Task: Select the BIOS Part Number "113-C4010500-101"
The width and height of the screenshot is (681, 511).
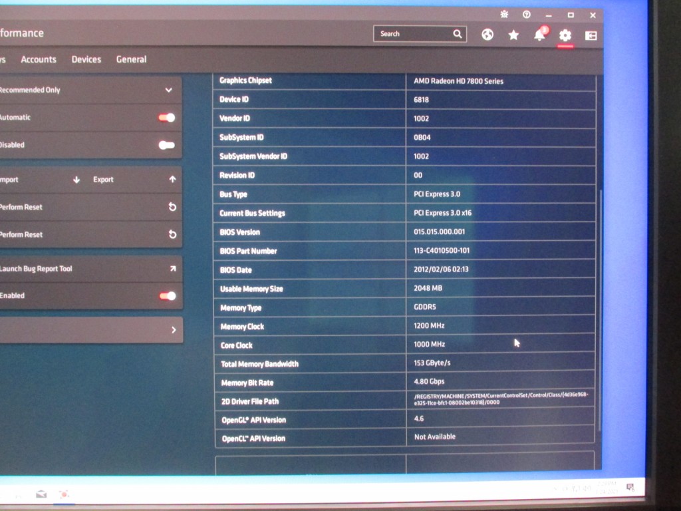Action: 442,251
